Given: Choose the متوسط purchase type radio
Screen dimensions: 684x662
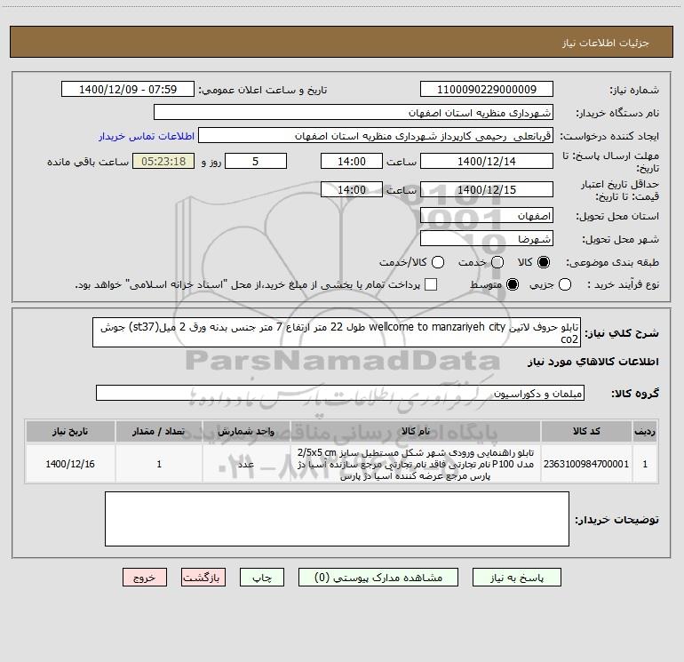Looking at the screenshot, I should tap(513, 284).
